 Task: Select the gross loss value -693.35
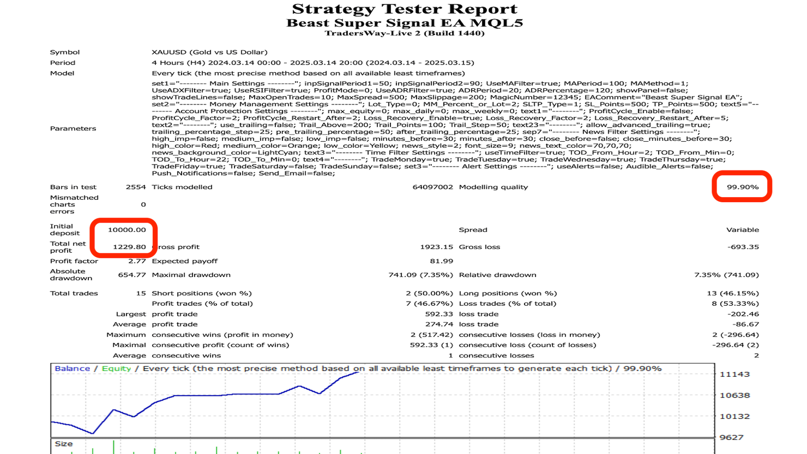tap(743, 247)
